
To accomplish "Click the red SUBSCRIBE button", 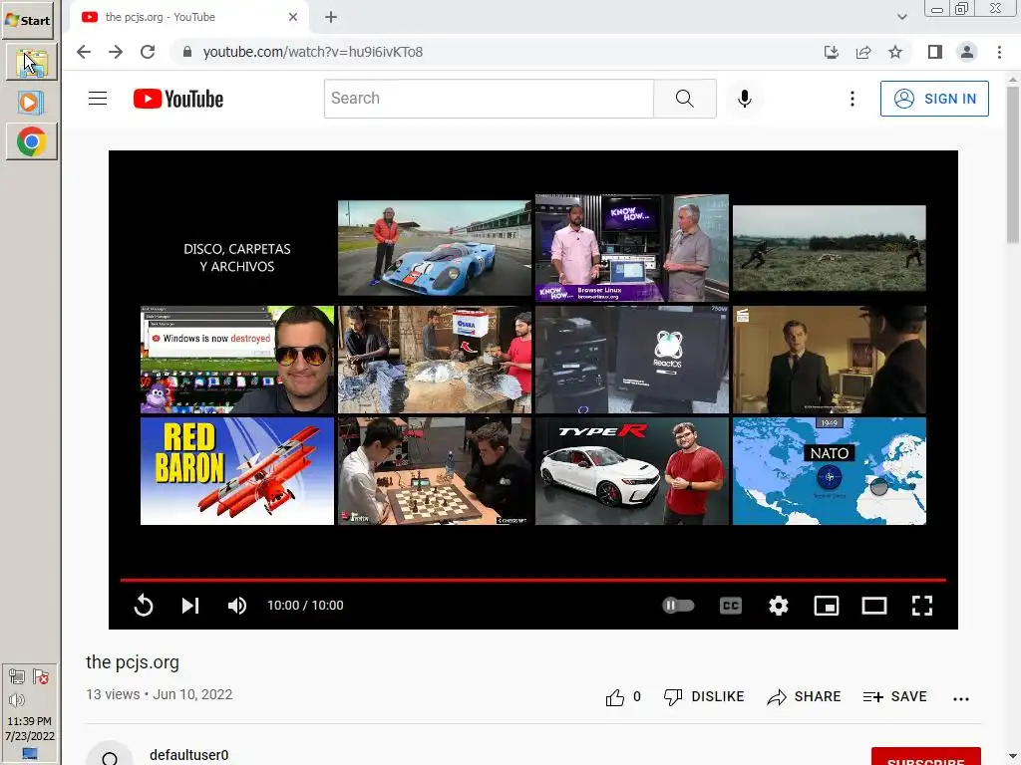I will click(925, 757).
